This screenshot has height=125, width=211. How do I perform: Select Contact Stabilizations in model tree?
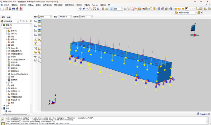click(19, 74)
